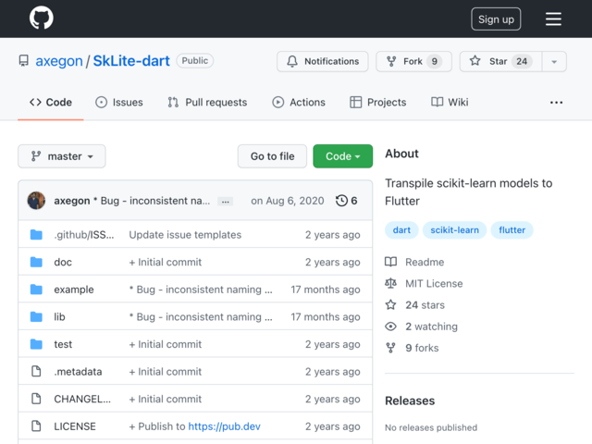Open the hamburger navigation menu
Screen dimensions: 592x444
tap(553, 18)
